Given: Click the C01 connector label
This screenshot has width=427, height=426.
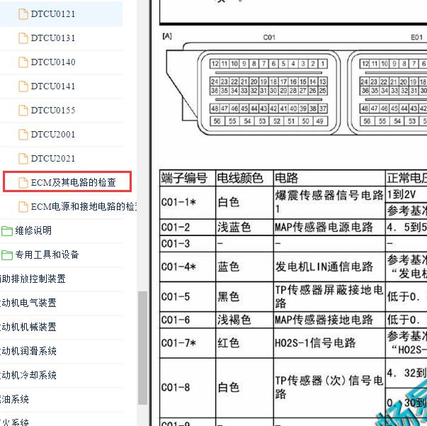Looking at the screenshot, I should 269,37.
